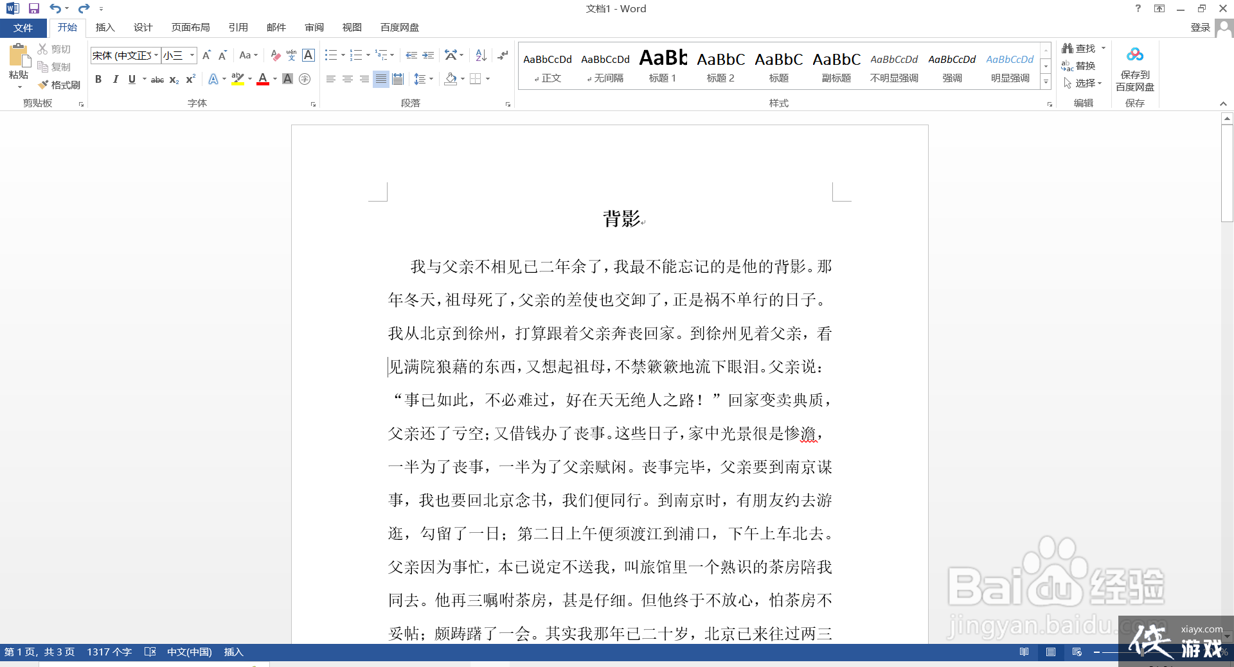The height and width of the screenshot is (667, 1234).
Task: Shrink font size with the smaller A icon
Action: pyautogui.click(x=223, y=55)
